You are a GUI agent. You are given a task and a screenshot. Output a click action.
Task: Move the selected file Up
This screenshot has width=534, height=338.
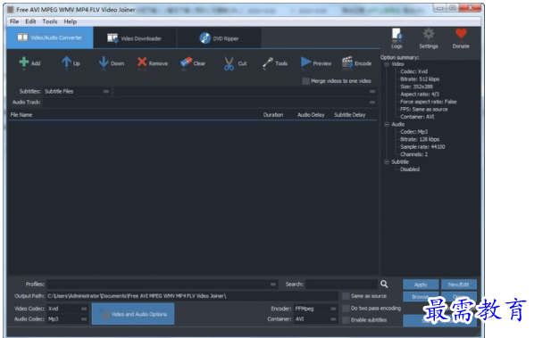point(66,62)
